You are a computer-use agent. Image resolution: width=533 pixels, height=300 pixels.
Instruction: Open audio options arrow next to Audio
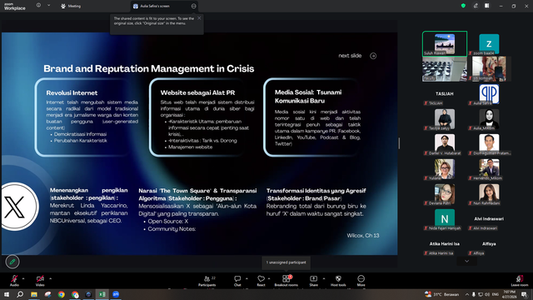[23, 278]
